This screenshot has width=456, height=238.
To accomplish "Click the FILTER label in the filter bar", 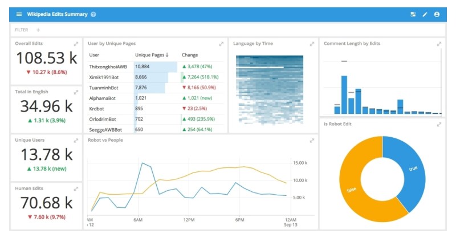I will coord(22,30).
